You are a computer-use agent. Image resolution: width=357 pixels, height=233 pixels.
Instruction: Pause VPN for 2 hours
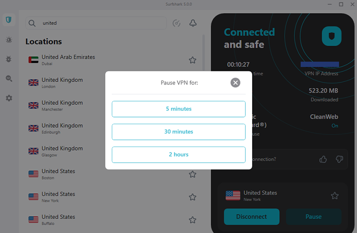pos(179,155)
